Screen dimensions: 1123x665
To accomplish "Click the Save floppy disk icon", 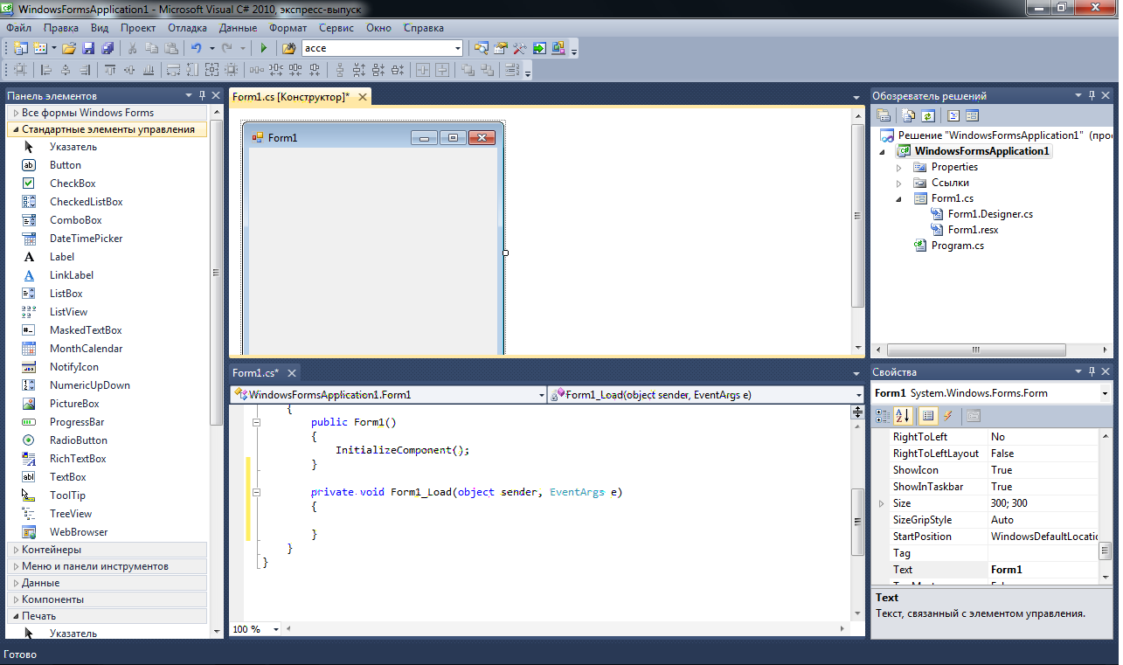I will pyautogui.click(x=88, y=48).
